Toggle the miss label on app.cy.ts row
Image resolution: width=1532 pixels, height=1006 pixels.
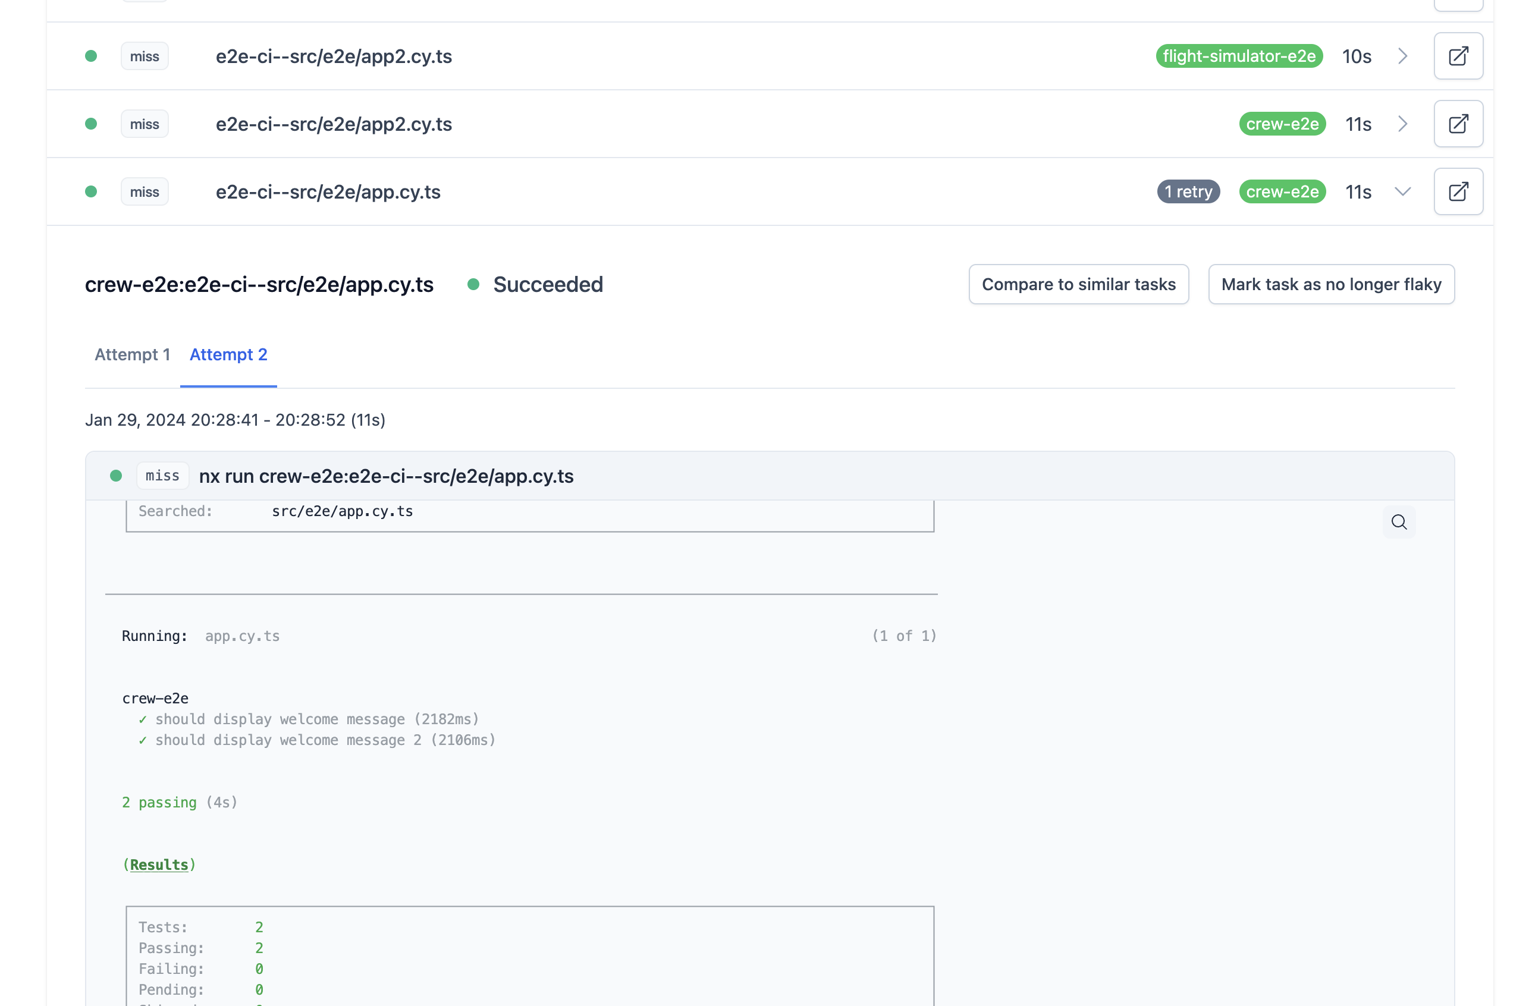pyautogui.click(x=144, y=191)
